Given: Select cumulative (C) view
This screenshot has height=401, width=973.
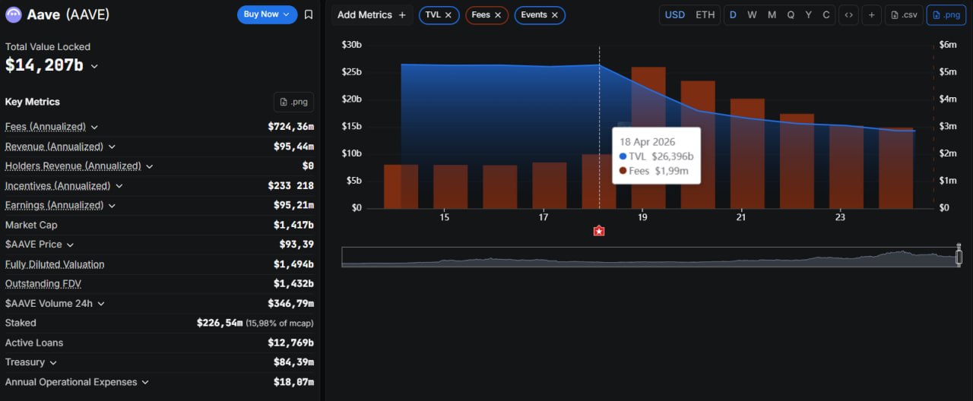Looking at the screenshot, I should pyautogui.click(x=826, y=15).
